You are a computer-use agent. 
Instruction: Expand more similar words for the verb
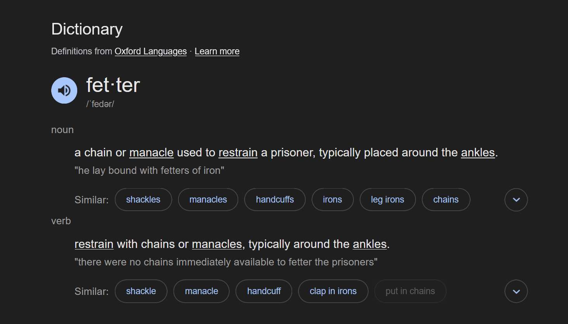click(x=516, y=291)
